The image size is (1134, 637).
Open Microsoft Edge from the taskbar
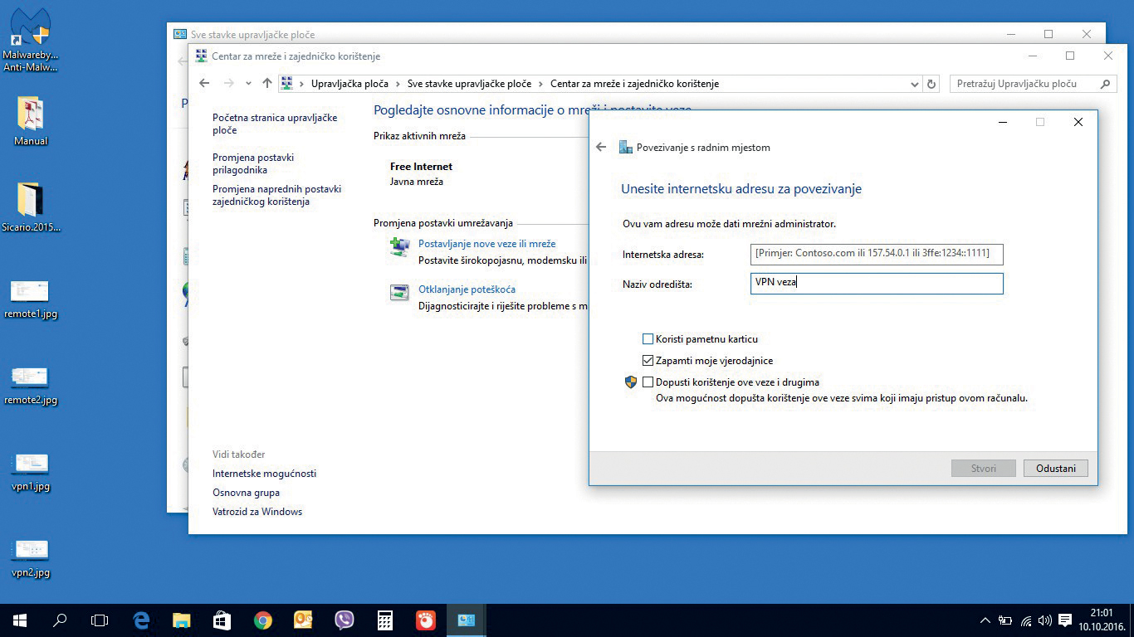coord(141,620)
